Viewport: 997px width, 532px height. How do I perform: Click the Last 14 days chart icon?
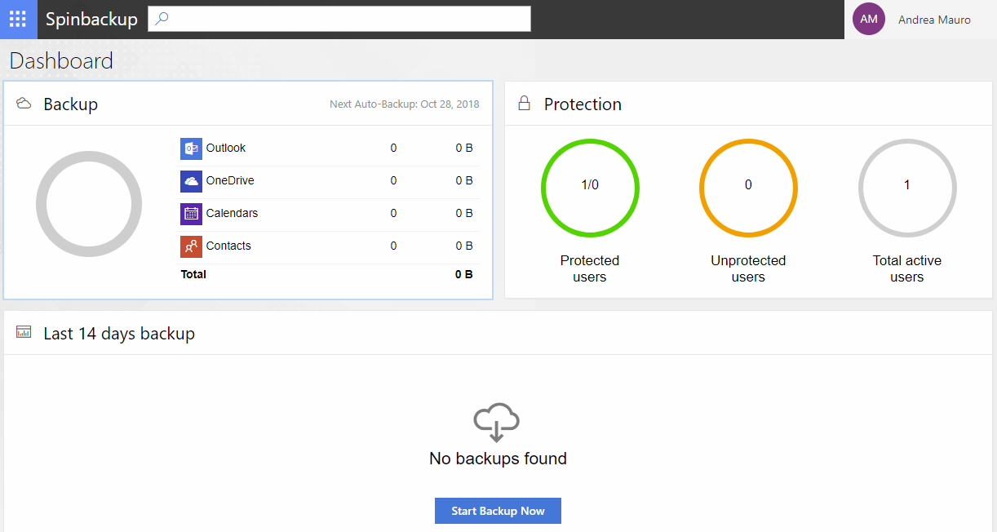coord(24,333)
